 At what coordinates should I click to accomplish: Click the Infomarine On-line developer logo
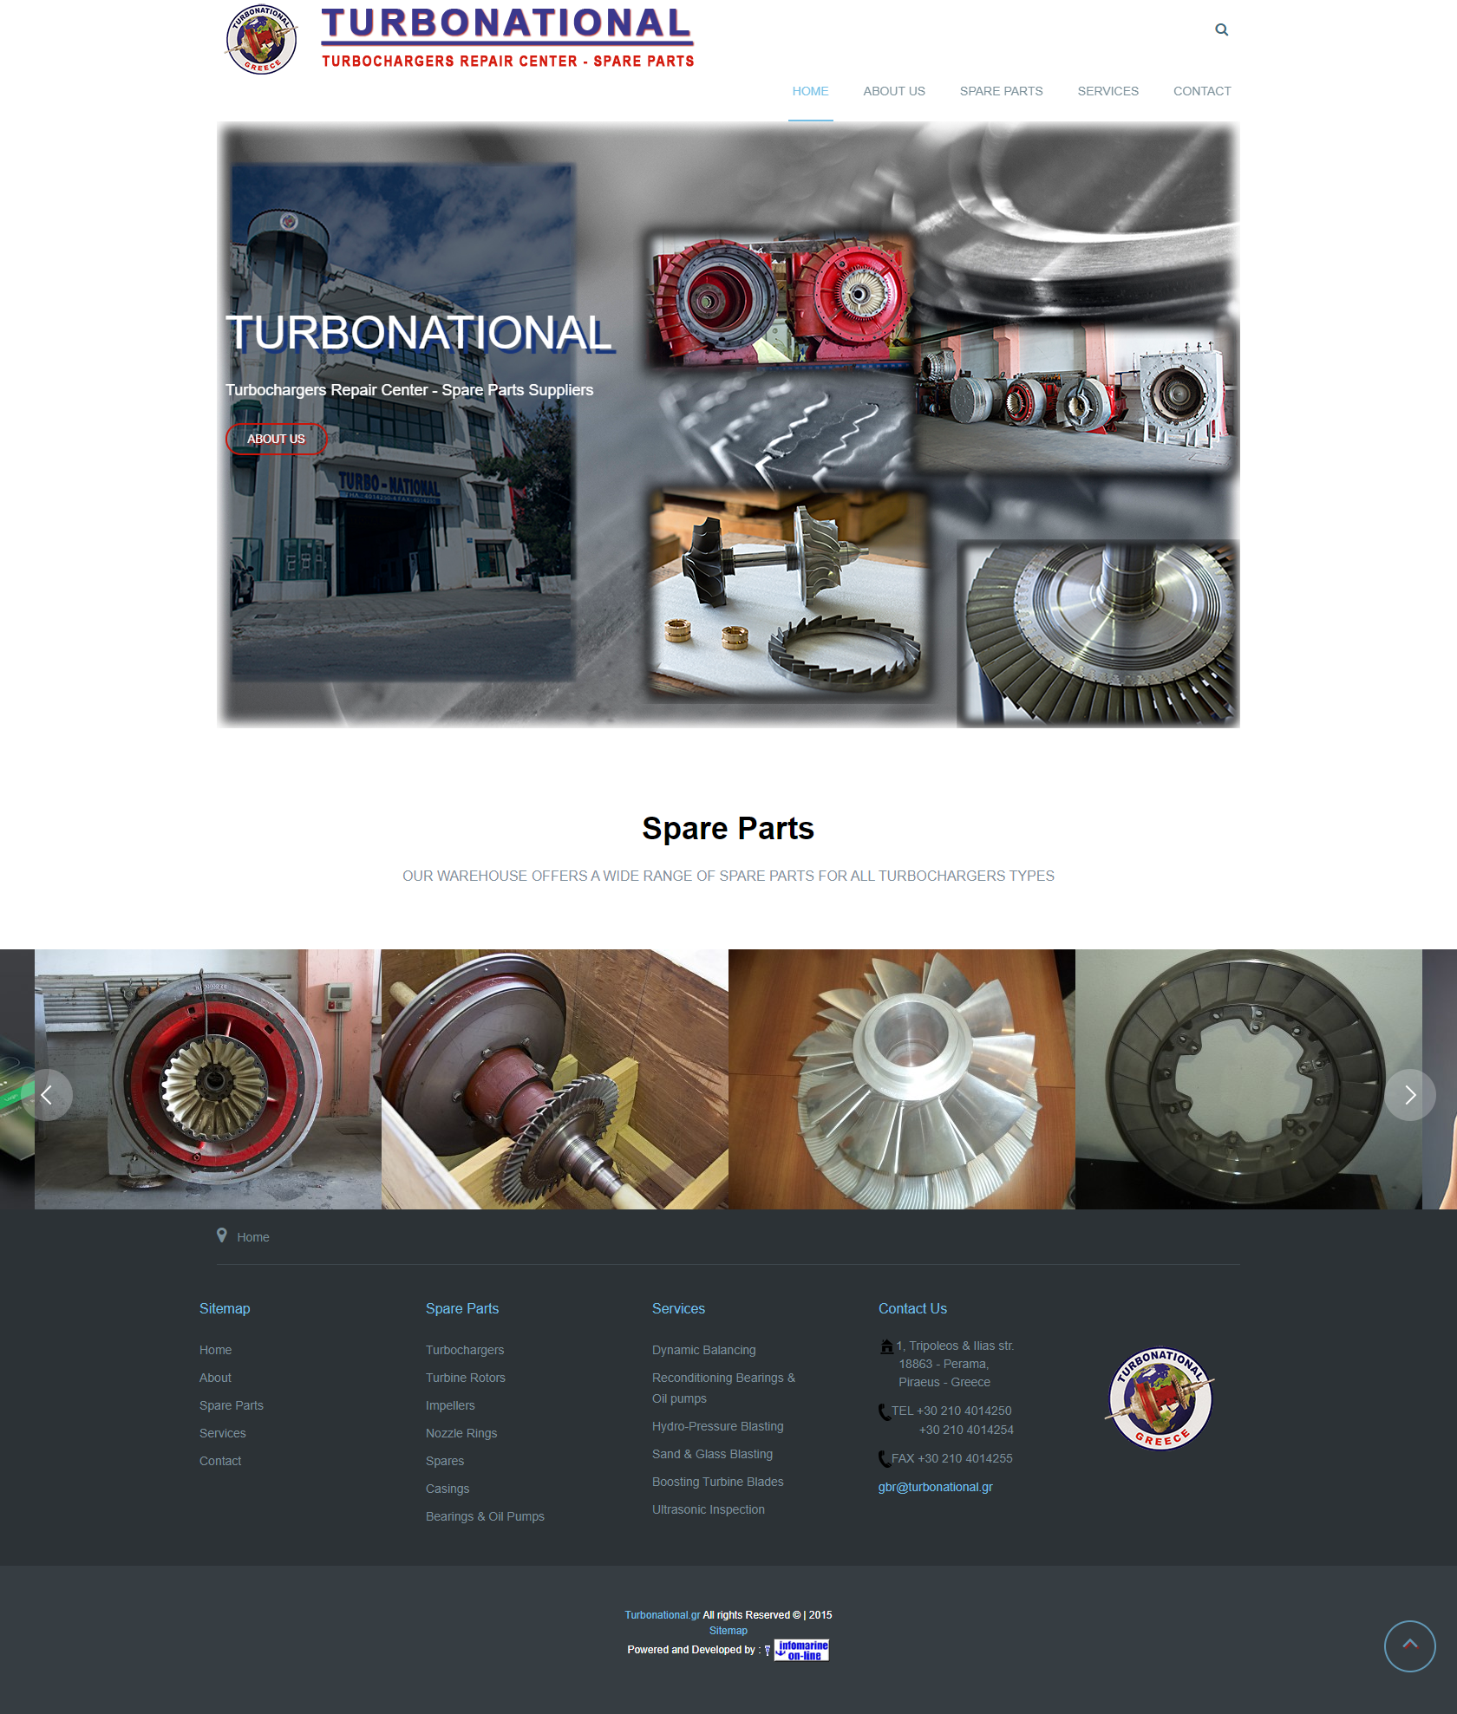pyautogui.click(x=802, y=1650)
